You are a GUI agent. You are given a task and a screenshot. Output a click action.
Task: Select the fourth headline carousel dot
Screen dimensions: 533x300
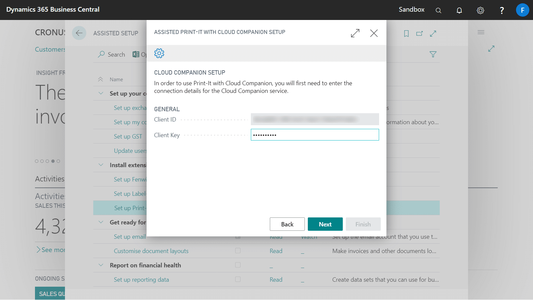53,161
